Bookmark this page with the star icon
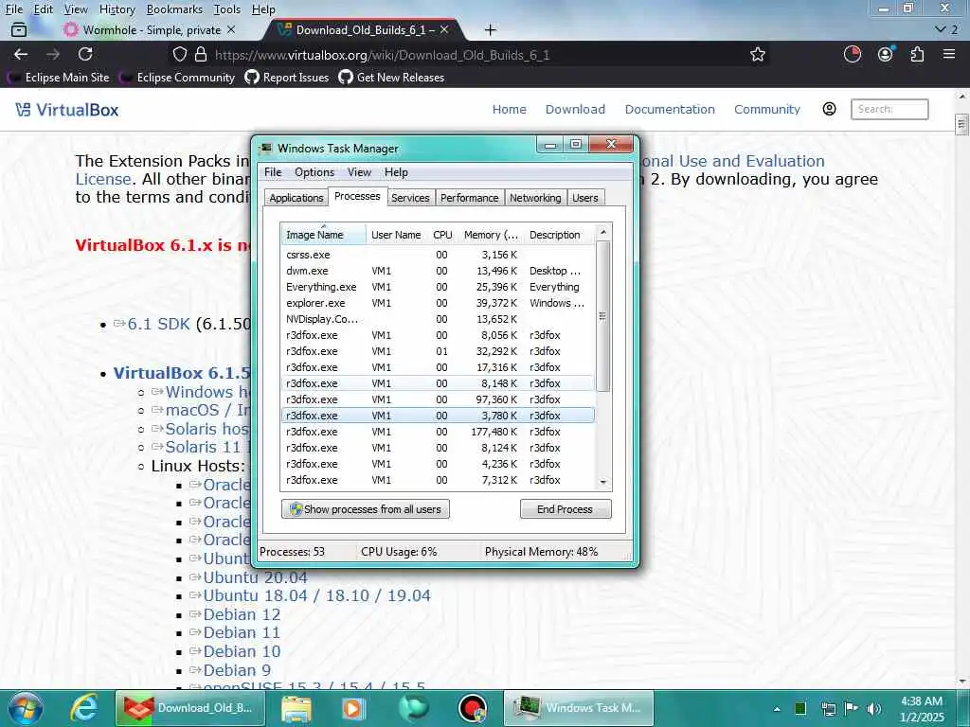Screen dimensions: 970x727 click(758, 54)
